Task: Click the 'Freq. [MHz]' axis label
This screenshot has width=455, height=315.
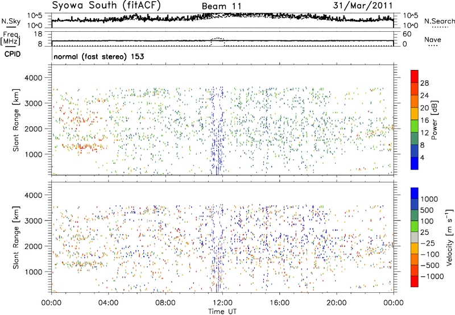Action: coord(10,38)
